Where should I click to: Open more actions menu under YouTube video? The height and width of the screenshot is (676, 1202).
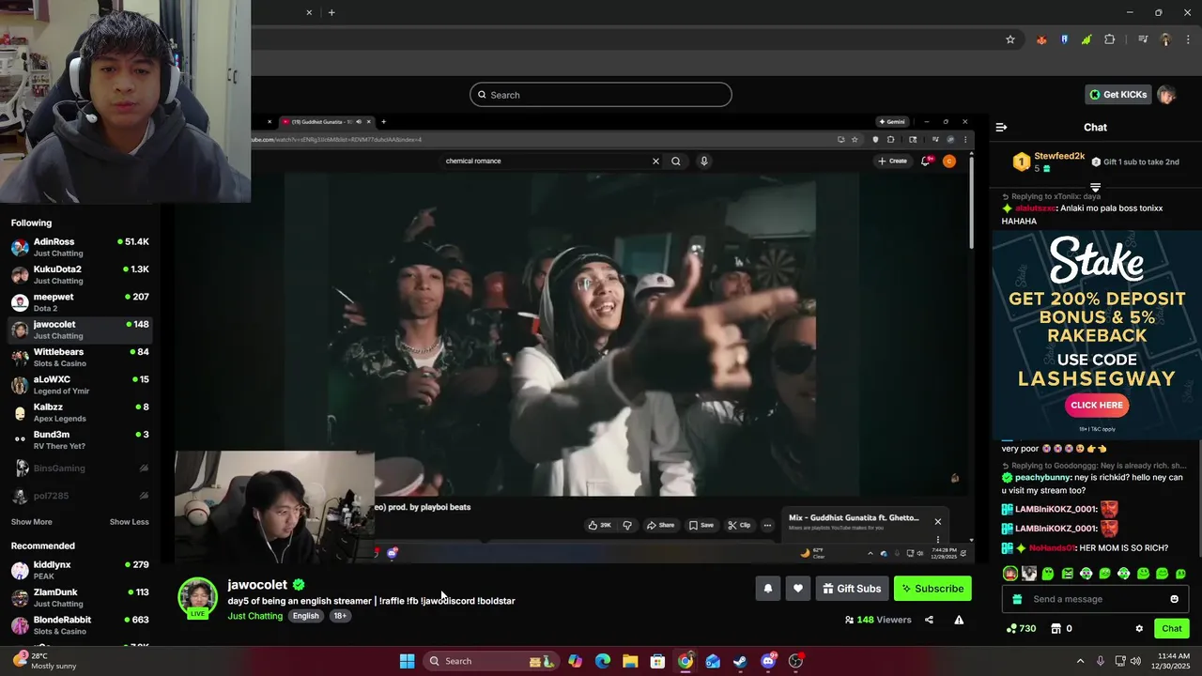coord(767,525)
